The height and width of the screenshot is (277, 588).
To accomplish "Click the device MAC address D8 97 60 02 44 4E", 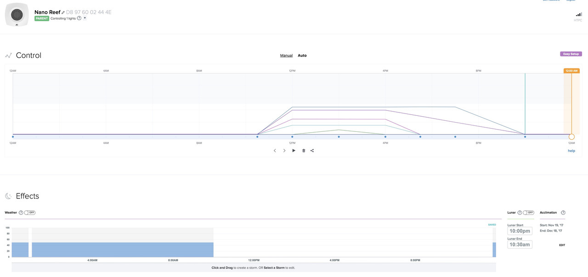I will click(89, 12).
